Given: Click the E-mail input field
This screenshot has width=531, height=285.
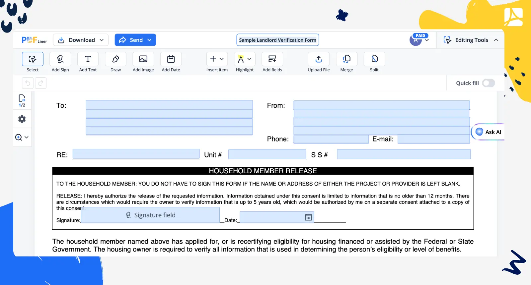Looking at the screenshot, I should pyautogui.click(x=434, y=139).
